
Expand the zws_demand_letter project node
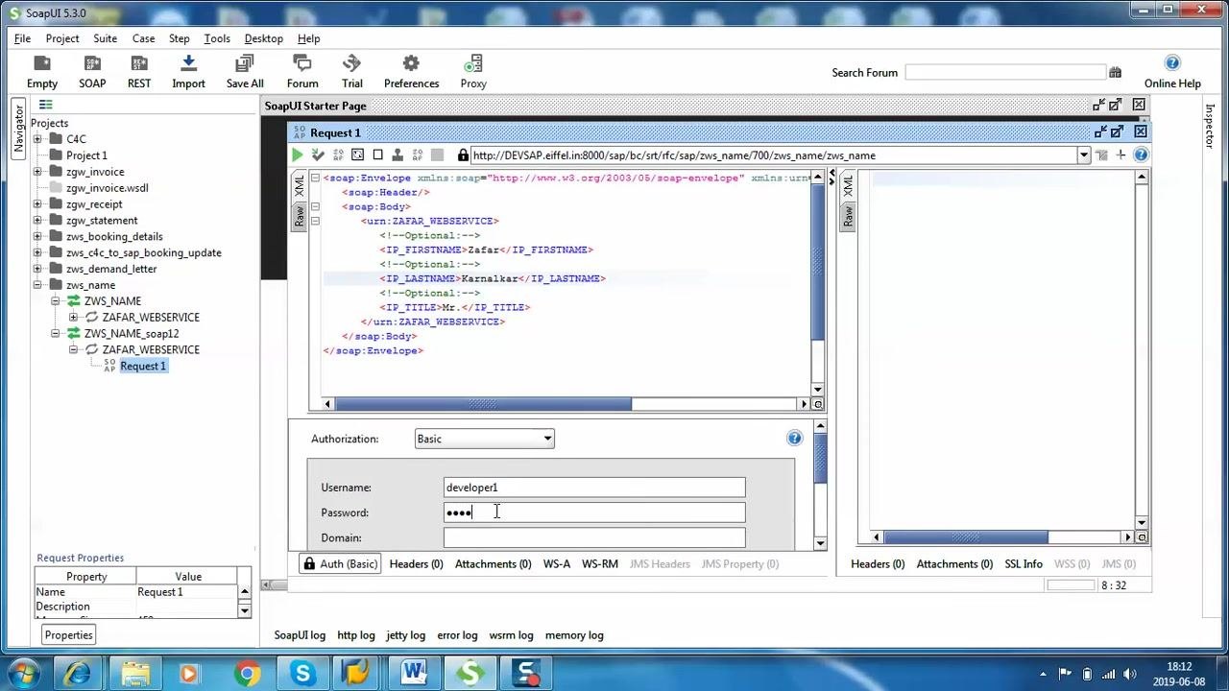click(37, 269)
